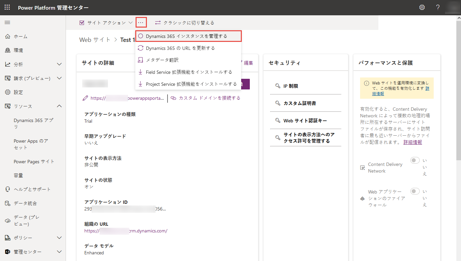Image resolution: width=461 pixels, height=261 pixels.
Task: Open the more options ellipsis button
Action: tap(141, 23)
